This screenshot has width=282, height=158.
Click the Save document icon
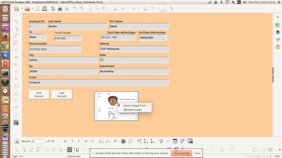37,9
